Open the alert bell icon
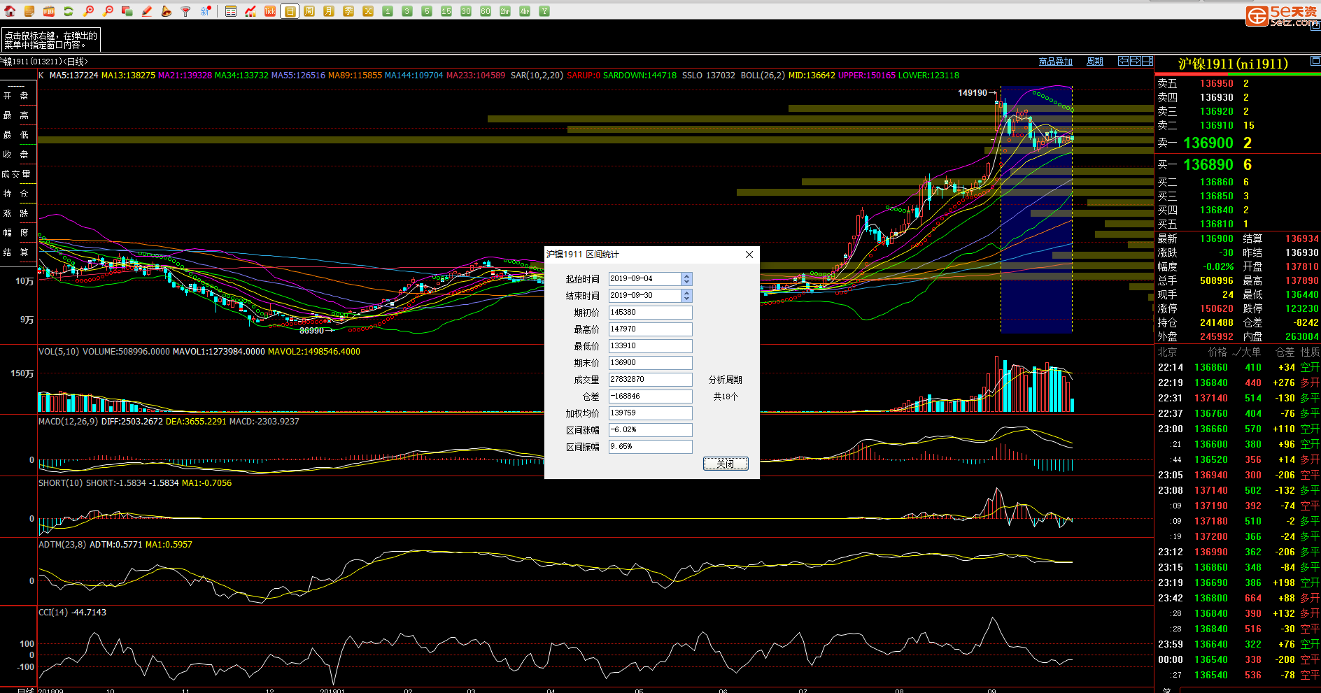 point(167,11)
